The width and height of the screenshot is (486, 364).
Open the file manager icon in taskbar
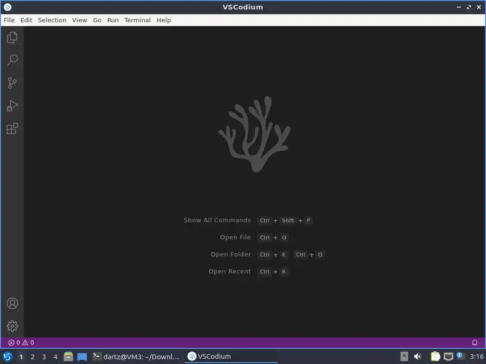click(x=68, y=356)
